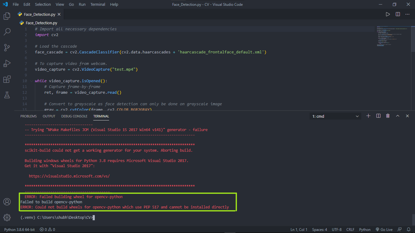Viewport: 415px width, 233px height.
Task: Open the Extensions view
Action: 7,79
